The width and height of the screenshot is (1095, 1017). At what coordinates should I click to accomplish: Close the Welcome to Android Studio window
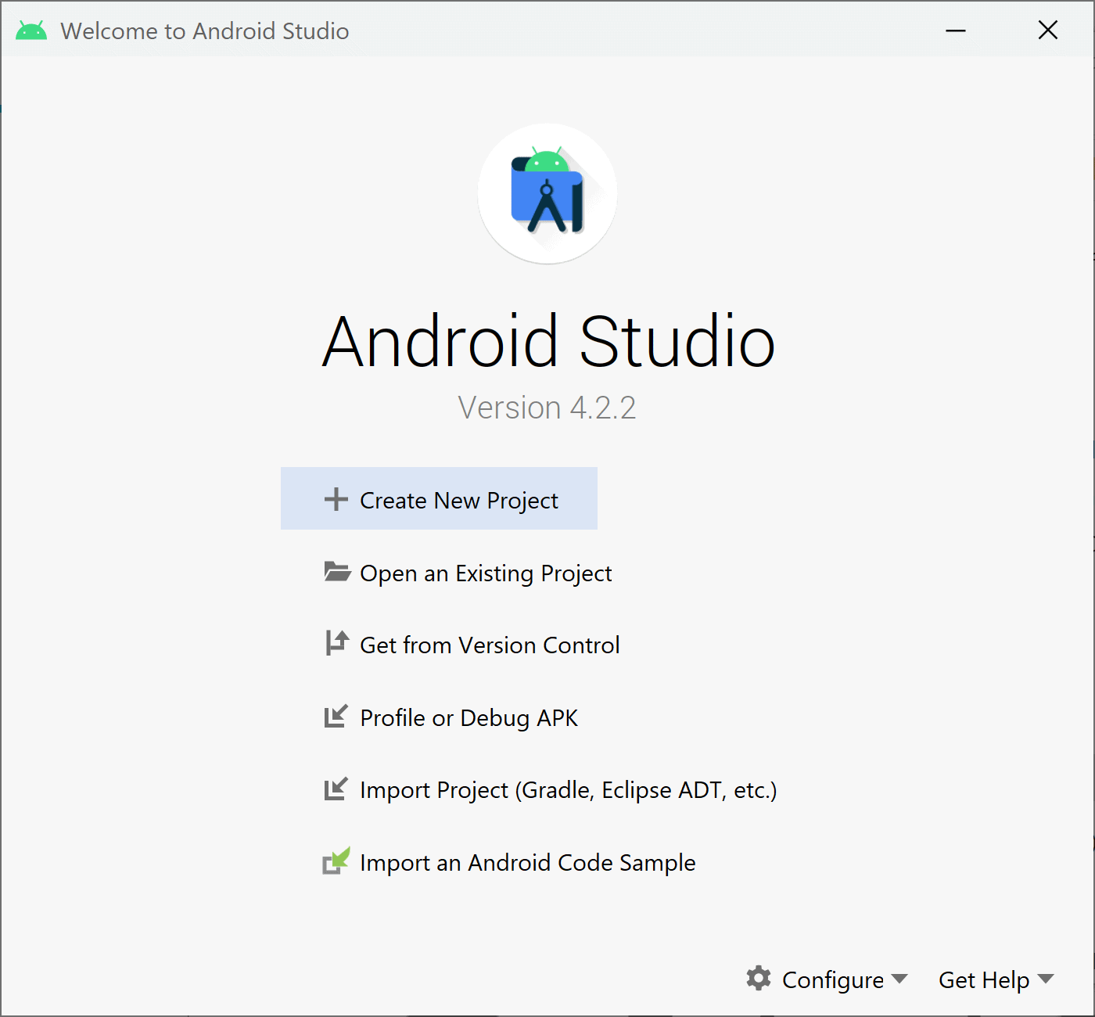1048,30
